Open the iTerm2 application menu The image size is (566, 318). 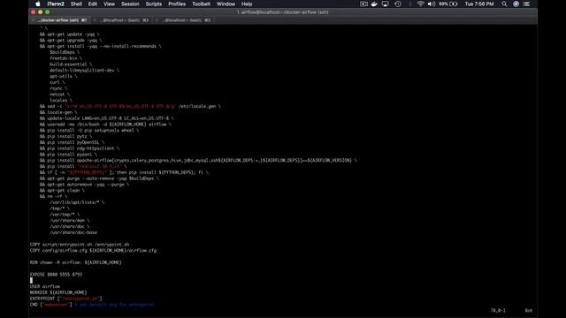[x=56, y=4]
